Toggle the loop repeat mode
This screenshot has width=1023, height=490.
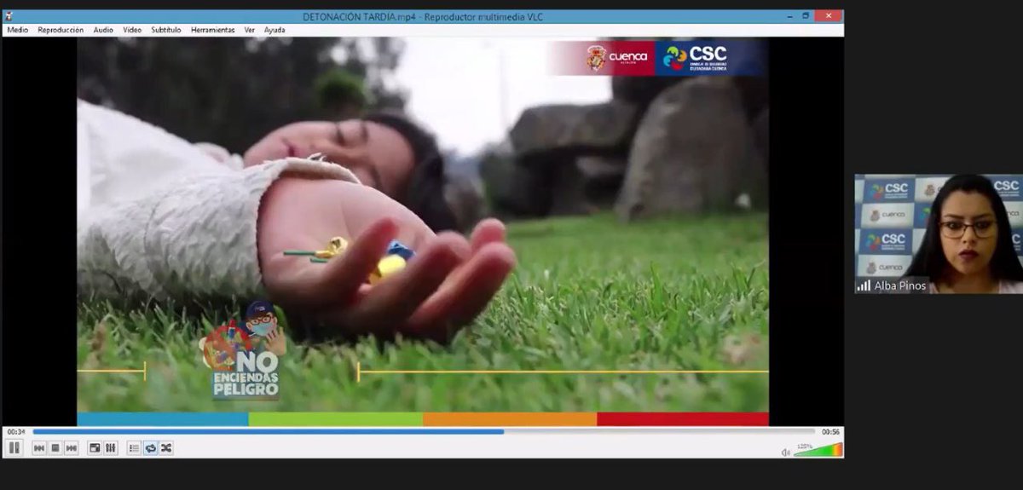(x=150, y=448)
